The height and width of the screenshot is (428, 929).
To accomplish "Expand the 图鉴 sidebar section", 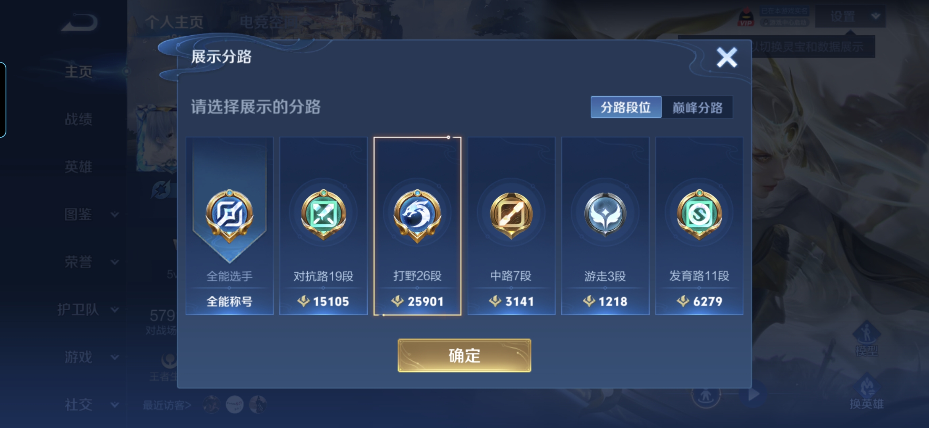I will coord(91,214).
